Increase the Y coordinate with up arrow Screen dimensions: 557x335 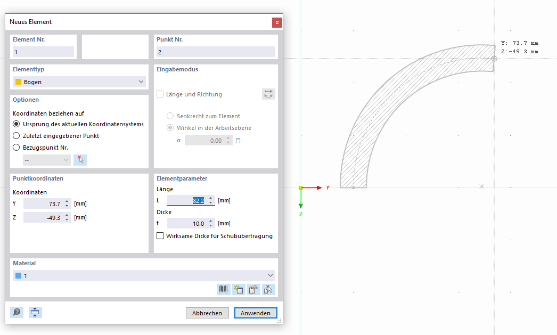point(67,201)
